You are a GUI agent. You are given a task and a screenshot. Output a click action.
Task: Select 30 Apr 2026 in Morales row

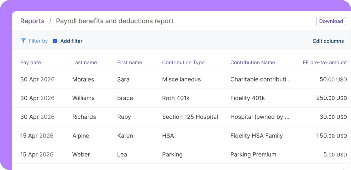pyautogui.click(x=37, y=79)
